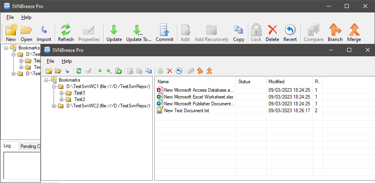Click the R.. column header
The image size is (375, 183).
click(x=317, y=82)
